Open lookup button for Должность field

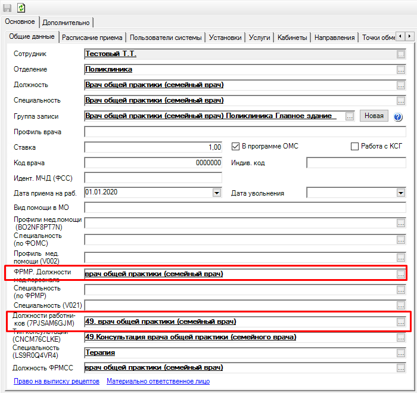(x=401, y=85)
